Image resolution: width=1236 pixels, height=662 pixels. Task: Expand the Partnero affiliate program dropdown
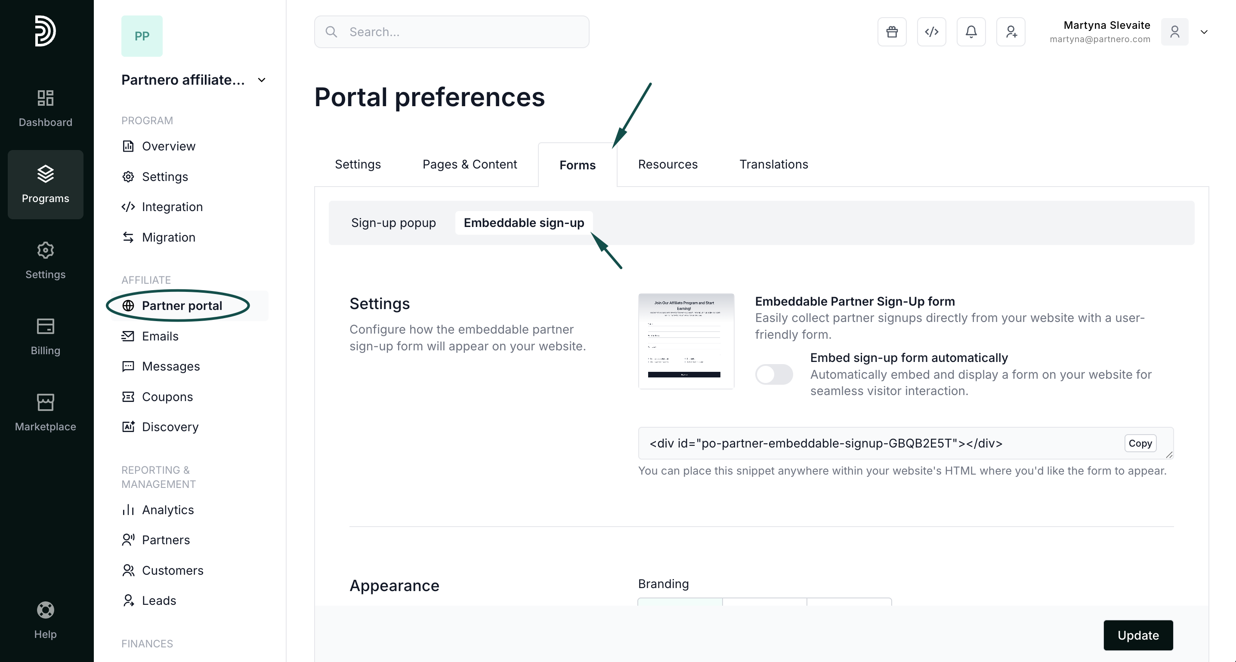262,80
